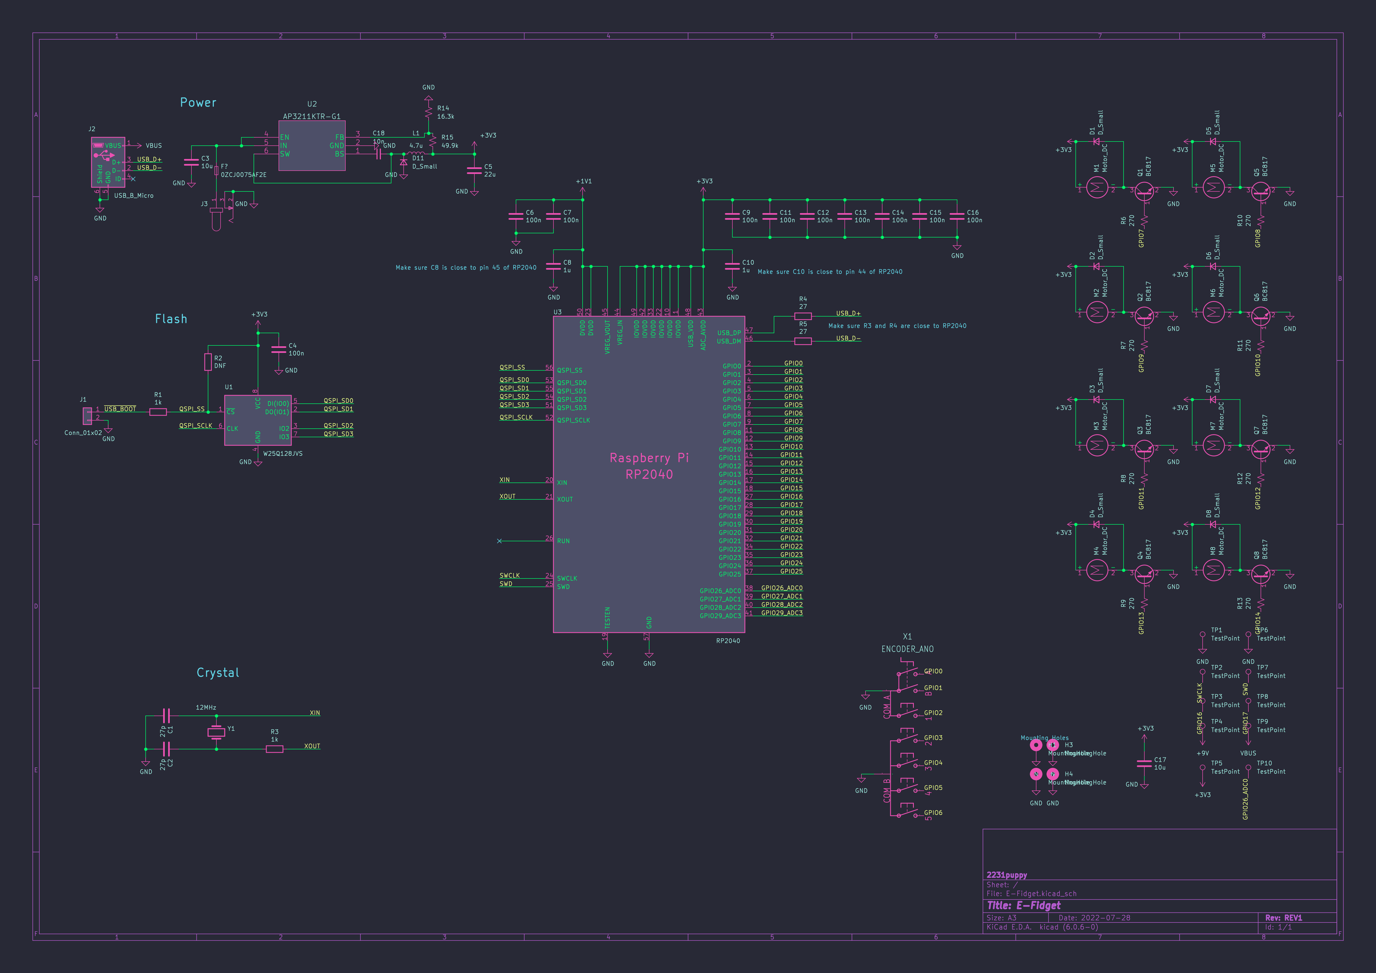This screenshot has height=973, width=1376.
Task: Select motor M4 symbol
Action: point(1097,571)
